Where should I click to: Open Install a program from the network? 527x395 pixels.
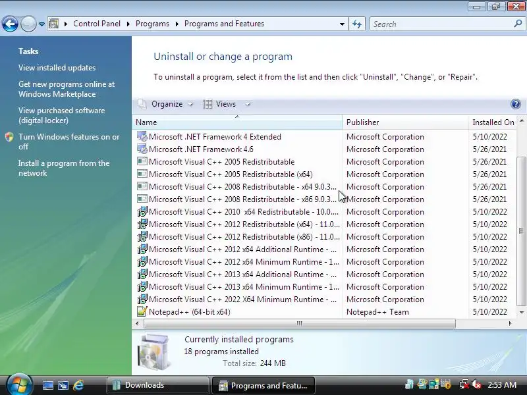point(64,168)
